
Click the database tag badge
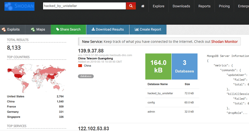click(86, 76)
